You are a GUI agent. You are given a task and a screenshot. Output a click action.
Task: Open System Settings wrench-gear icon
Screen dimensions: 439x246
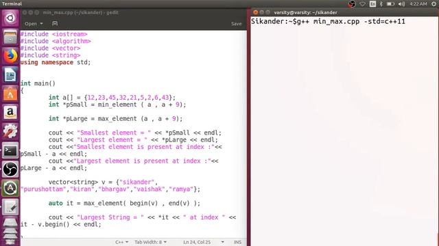tap(10, 131)
